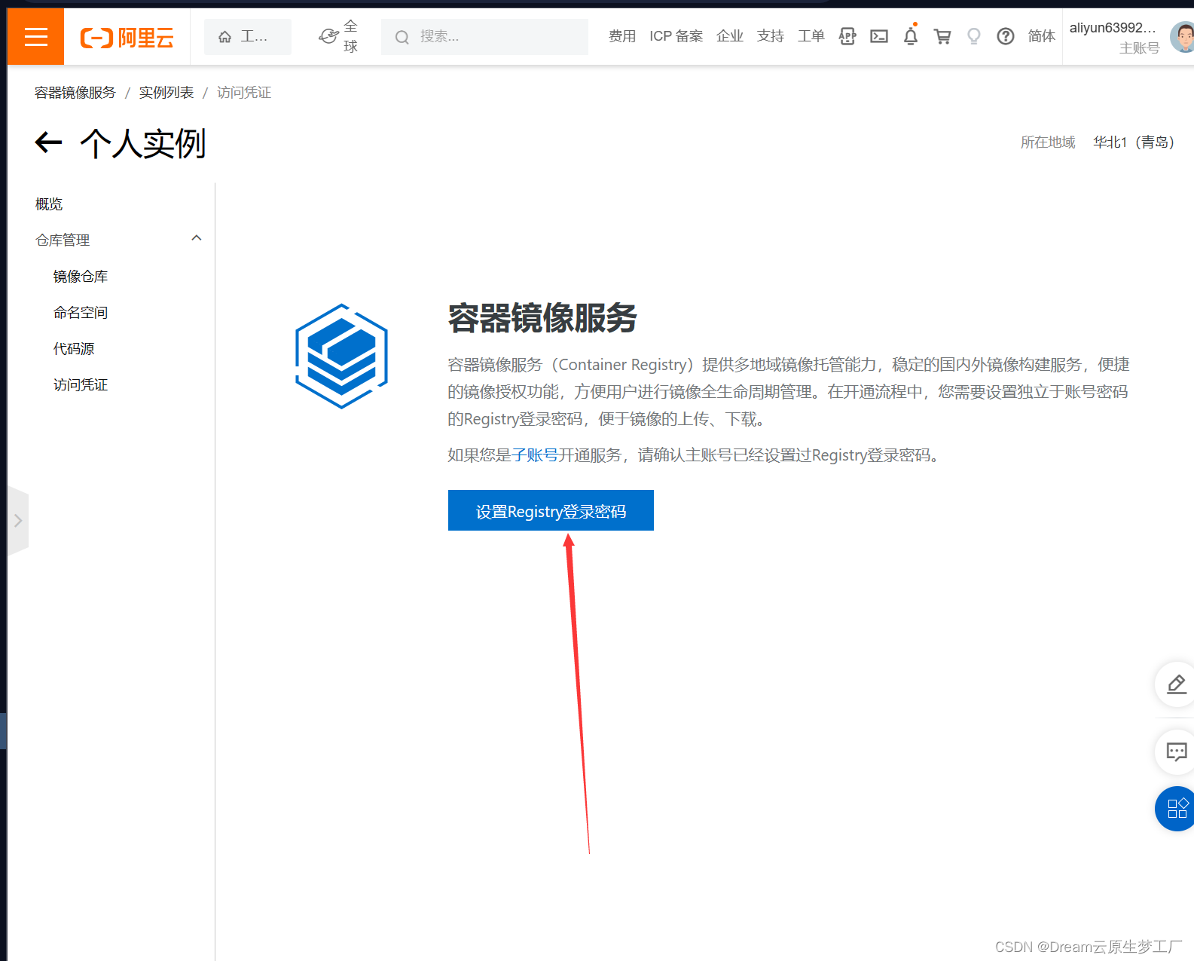The width and height of the screenshot is (1194, 961).
Task: Select 仓库管理 sidebar group
Action: 63,240
